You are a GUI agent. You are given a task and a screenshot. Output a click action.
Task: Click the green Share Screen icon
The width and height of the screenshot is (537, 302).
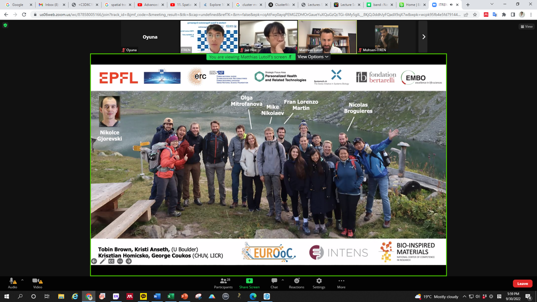(x=249, y=281)
